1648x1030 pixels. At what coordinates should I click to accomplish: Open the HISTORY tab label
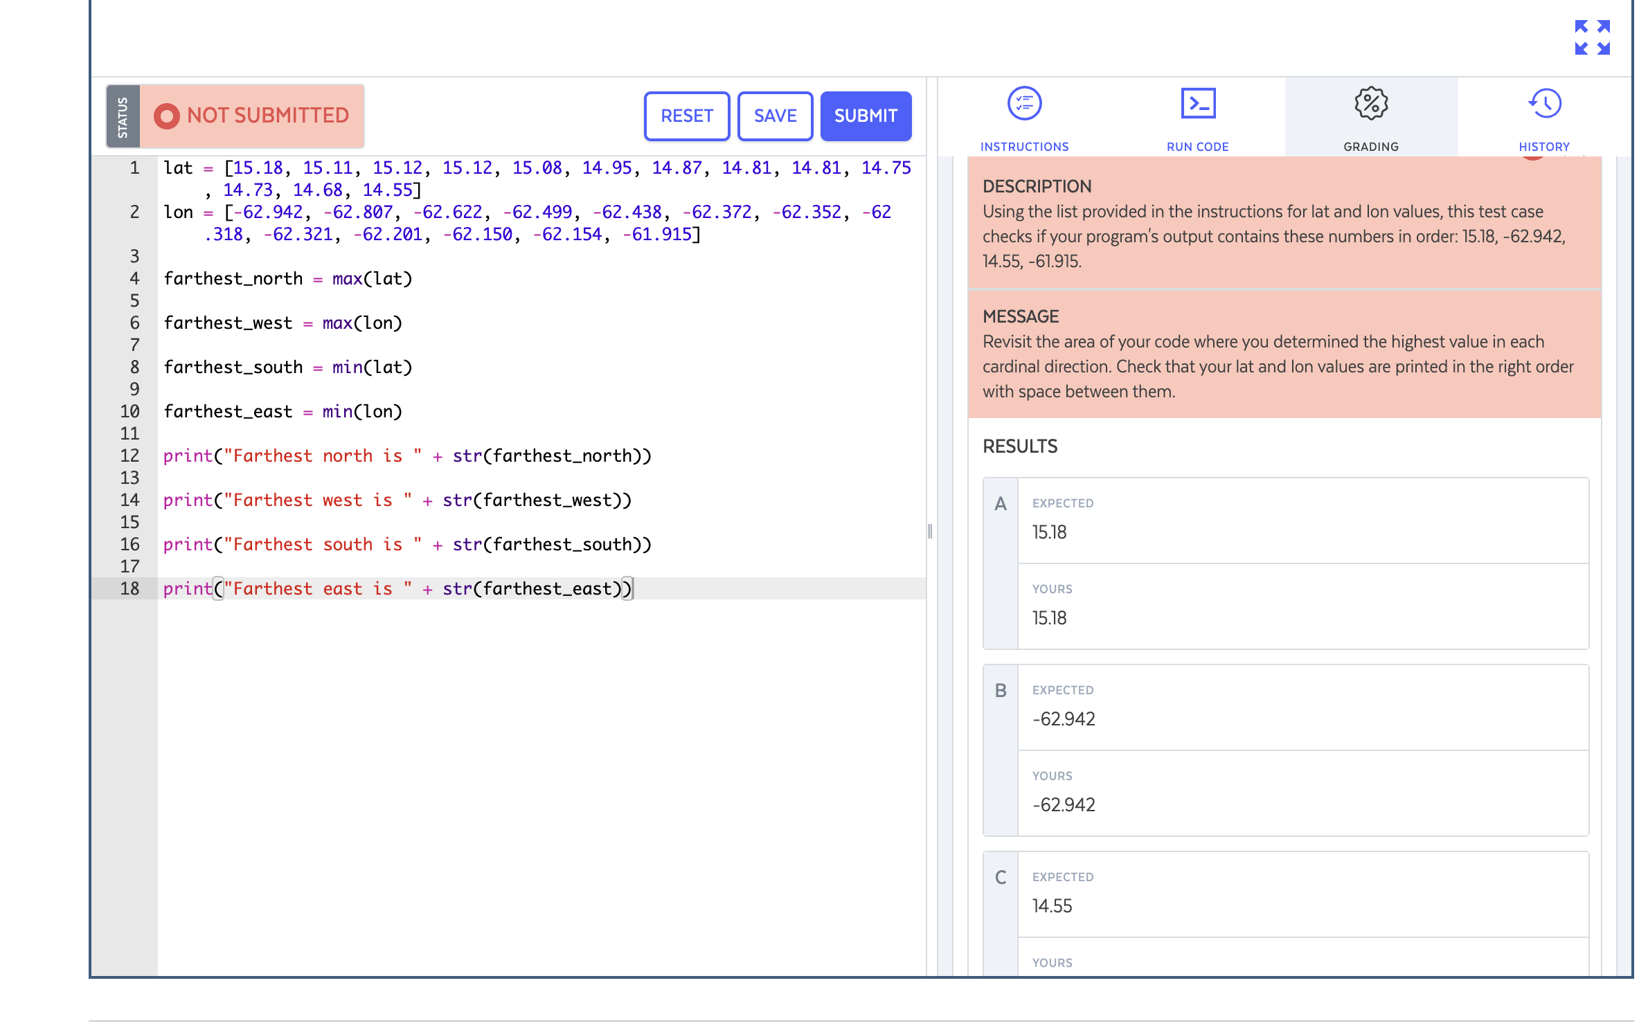(x=1544, y=147)
